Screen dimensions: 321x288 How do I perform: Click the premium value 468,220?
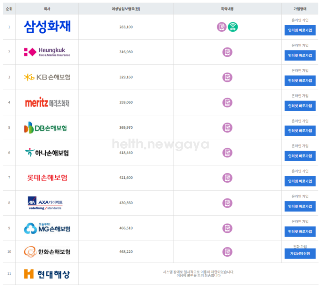(x=126, y=251)
